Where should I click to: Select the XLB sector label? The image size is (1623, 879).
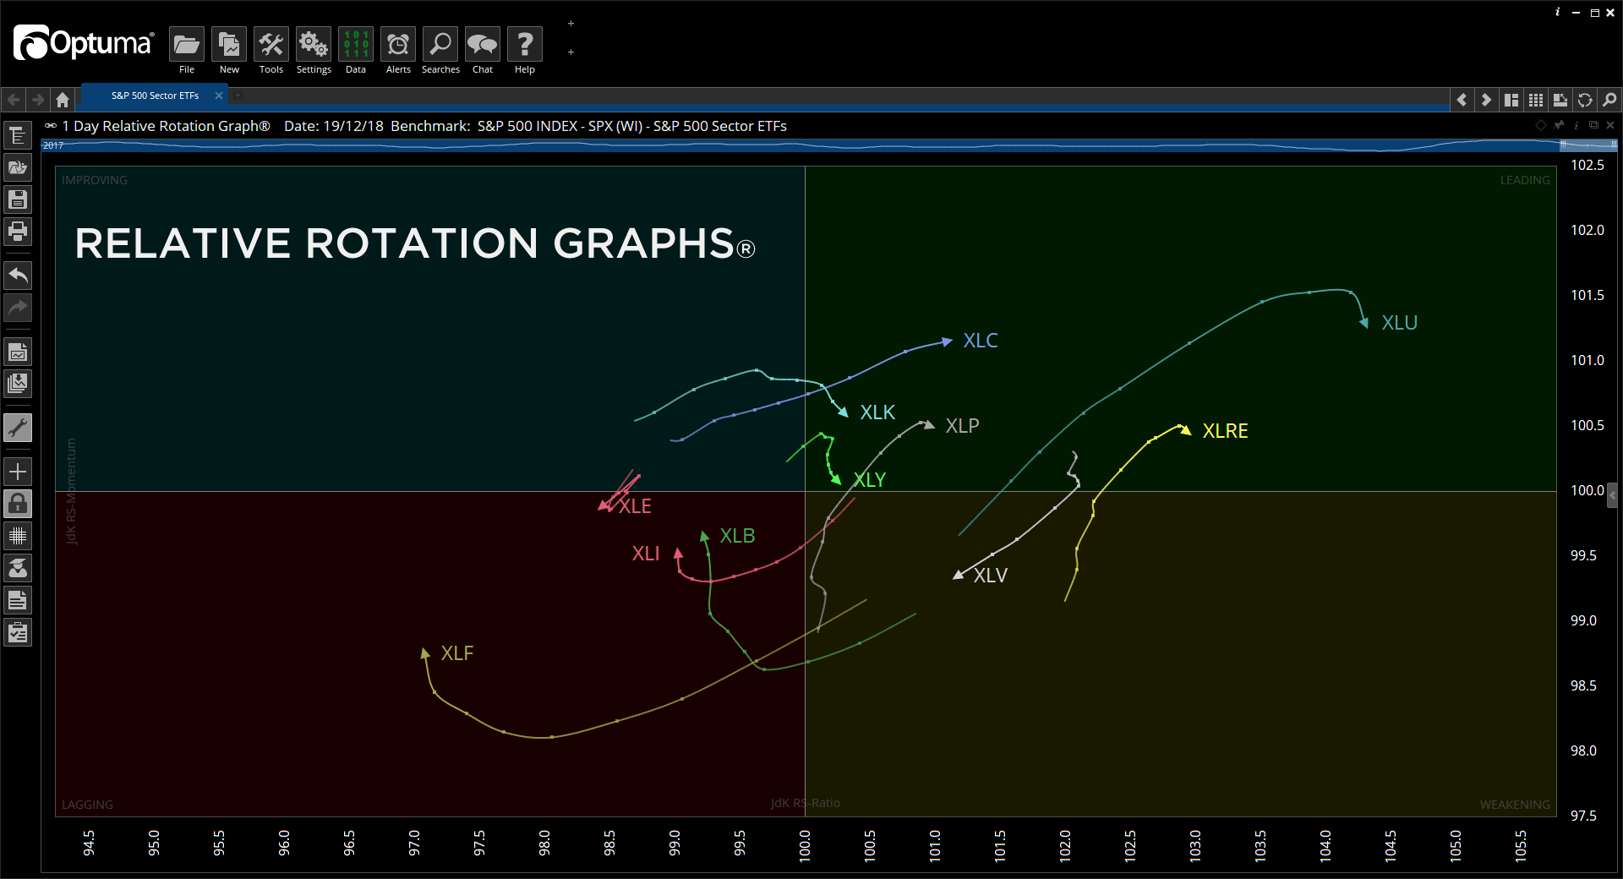point(738,535)
